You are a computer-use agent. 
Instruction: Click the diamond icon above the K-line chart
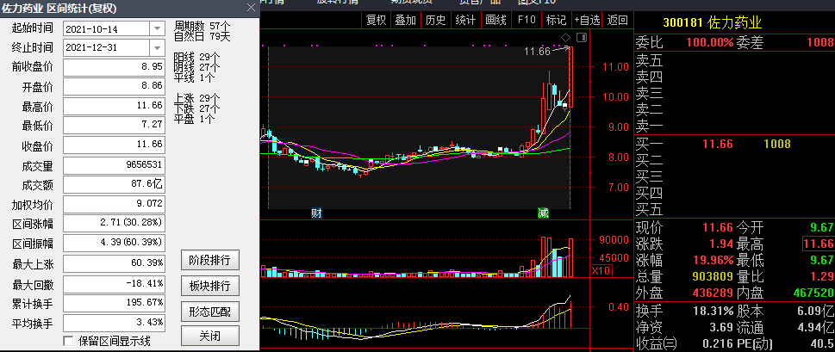click(x=565, y=37)
